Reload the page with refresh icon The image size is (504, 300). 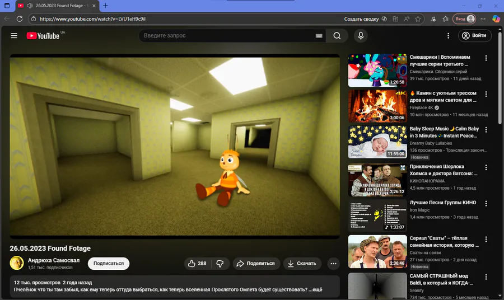click(20, 19)
